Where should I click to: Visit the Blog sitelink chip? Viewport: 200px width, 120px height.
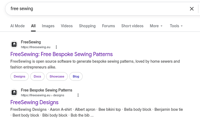coord(76,76)
